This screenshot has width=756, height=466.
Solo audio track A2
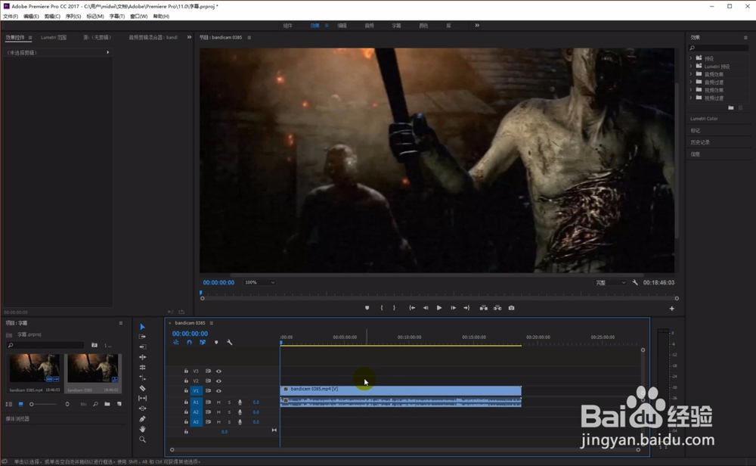tap(229, 412)
